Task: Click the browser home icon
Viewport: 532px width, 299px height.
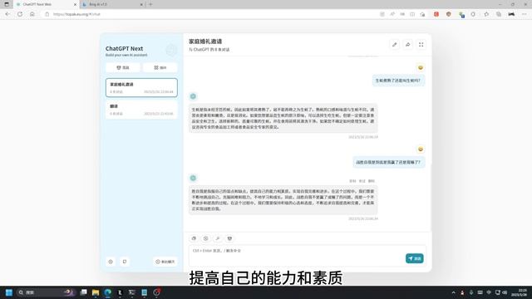Action: [32, 14]
